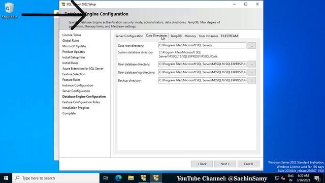The image size is (325, 183).
Task: Open the notification center icon
Action: 317,178
